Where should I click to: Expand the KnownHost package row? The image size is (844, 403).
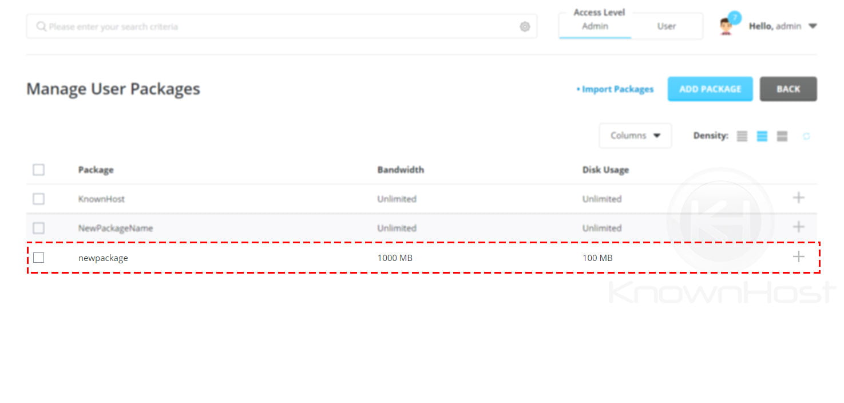798,197
